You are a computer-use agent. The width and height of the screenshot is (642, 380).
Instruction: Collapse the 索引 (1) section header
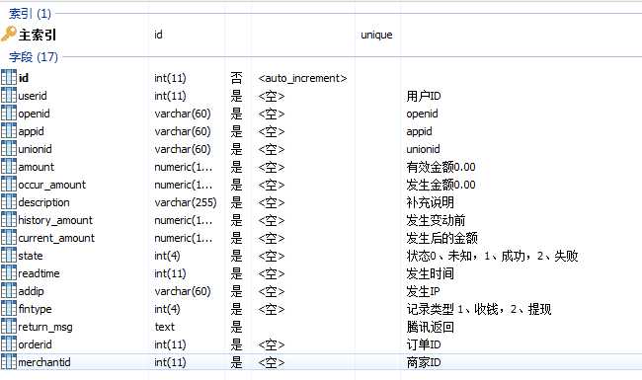click(30, 14)
